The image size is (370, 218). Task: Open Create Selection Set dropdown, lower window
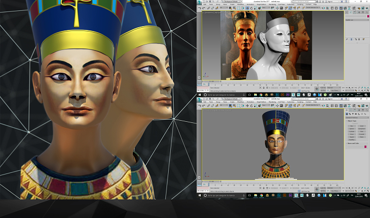(313, 105)
